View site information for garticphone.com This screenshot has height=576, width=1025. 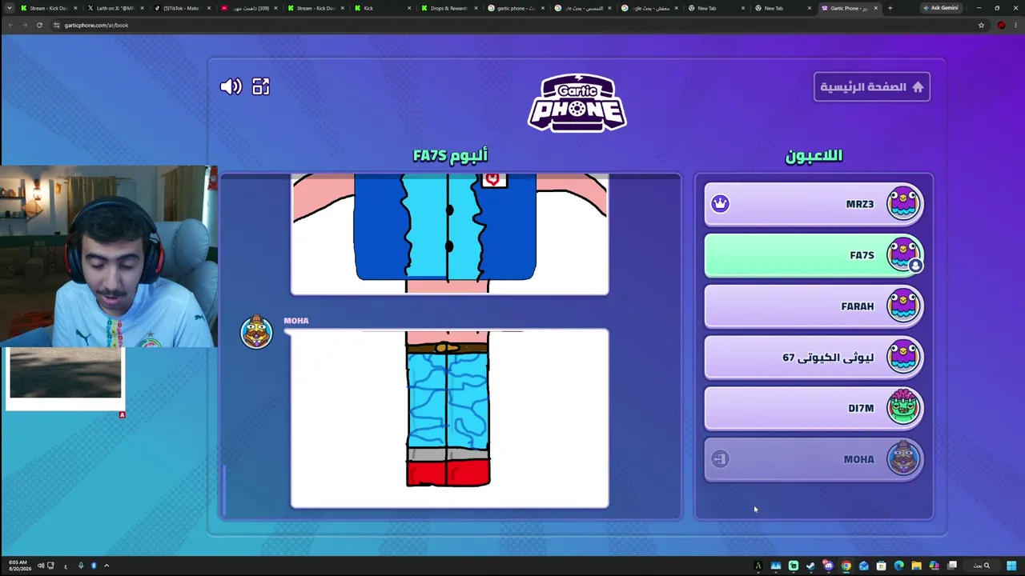point(57,25)
